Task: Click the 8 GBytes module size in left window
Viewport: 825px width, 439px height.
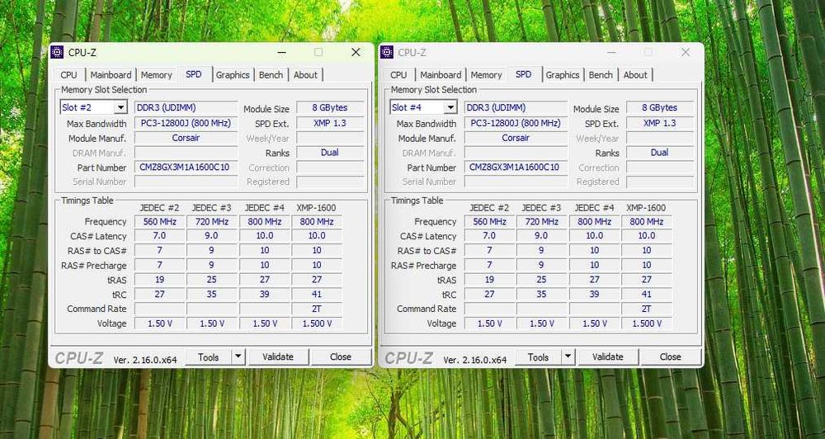Action: (330, 107)
